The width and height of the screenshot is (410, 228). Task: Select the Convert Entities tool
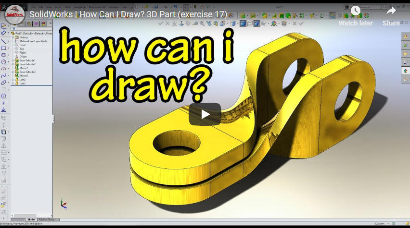tap(3, 132)
